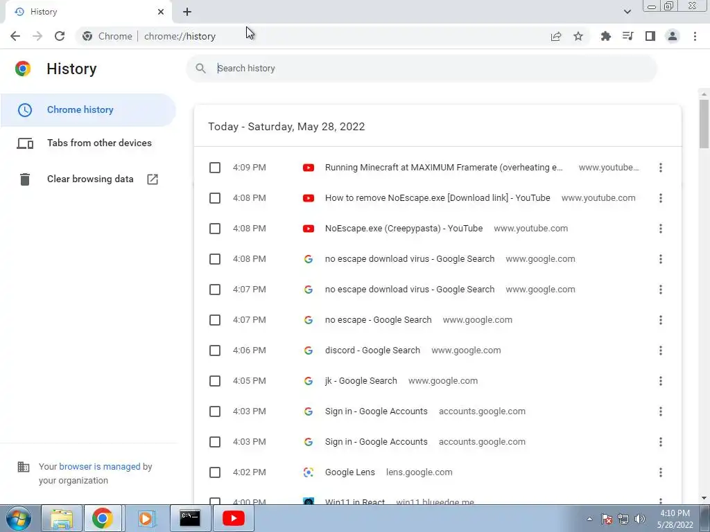The image size is (710, 532).
Task: Check the 4:07 PM no escape download virus entry
Action: (215, 290)
